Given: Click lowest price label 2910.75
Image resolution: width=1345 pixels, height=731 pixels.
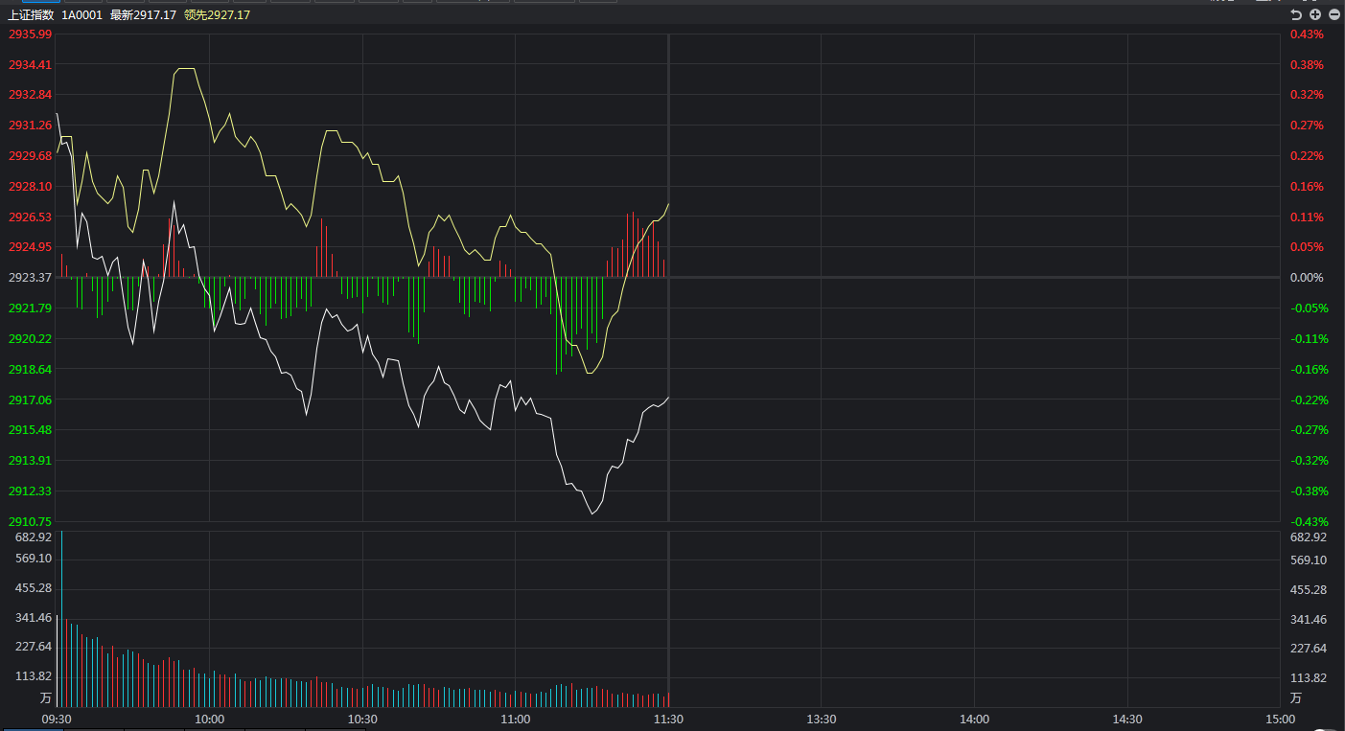Looking at the screenshot, I should [30, 521].
